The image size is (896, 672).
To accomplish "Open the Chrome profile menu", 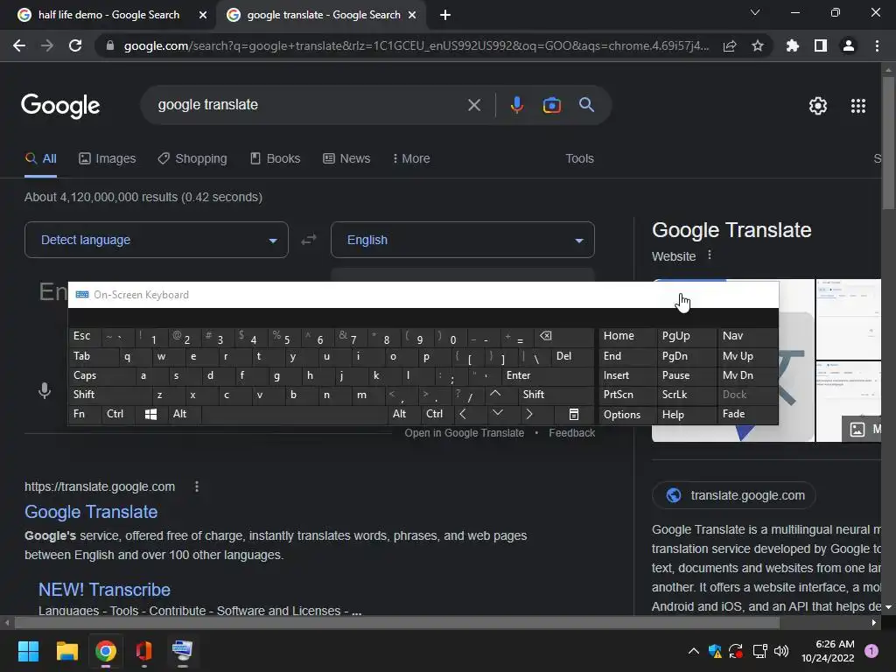I will point(849,45).
